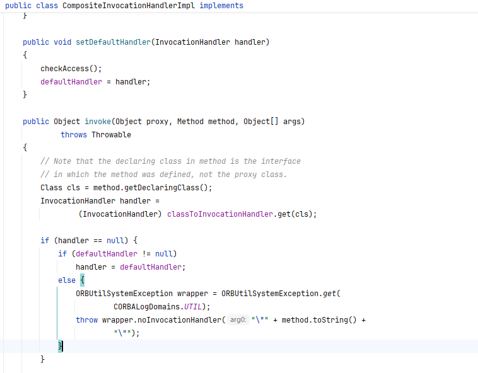Click the arg0: parameter inlay hint

(x=238, y=319)
